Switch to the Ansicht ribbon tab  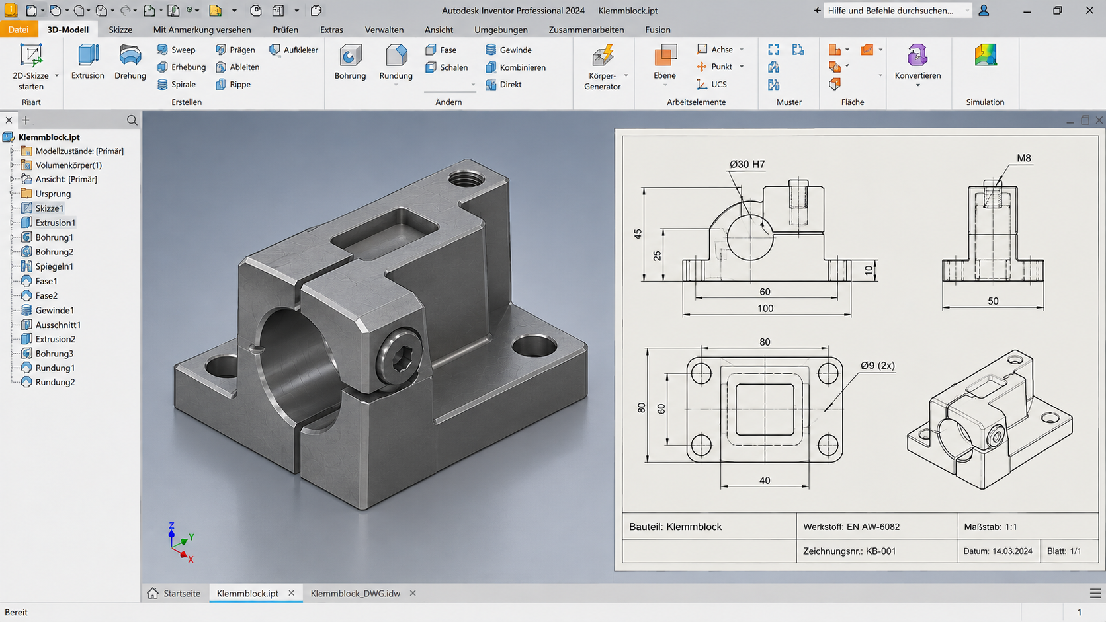[x=439, y=30]
